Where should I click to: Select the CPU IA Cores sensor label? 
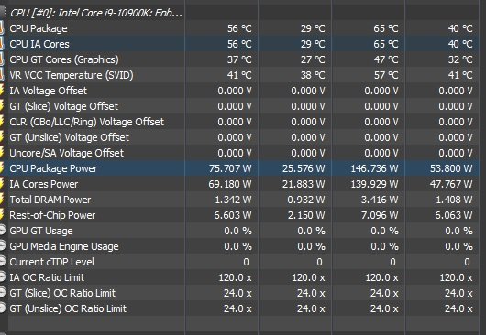click(x=39, y=44)
